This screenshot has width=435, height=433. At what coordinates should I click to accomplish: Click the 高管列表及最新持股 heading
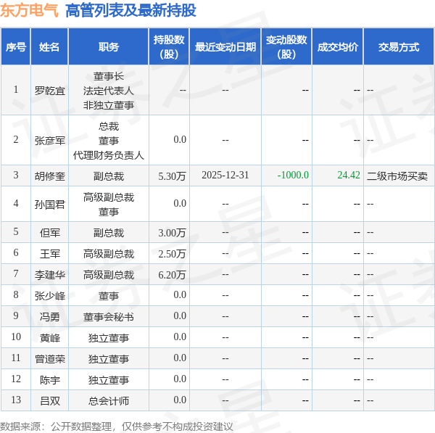[130, 11]
